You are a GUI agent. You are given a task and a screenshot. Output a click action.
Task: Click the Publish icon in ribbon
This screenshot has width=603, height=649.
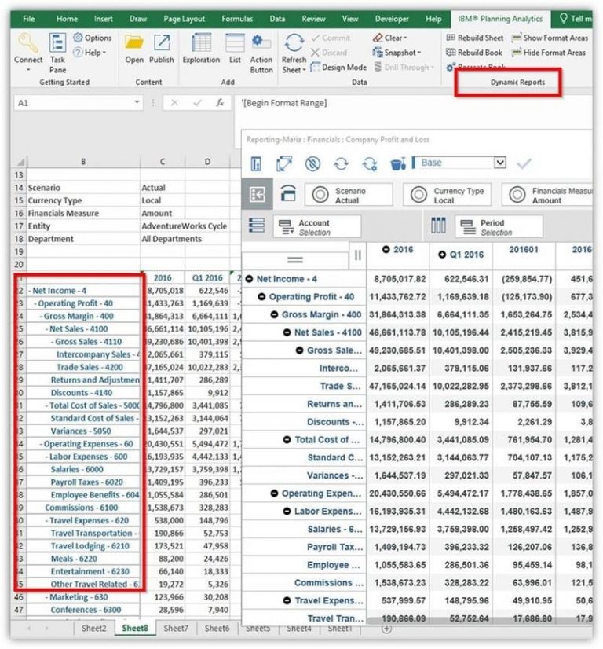162,44
